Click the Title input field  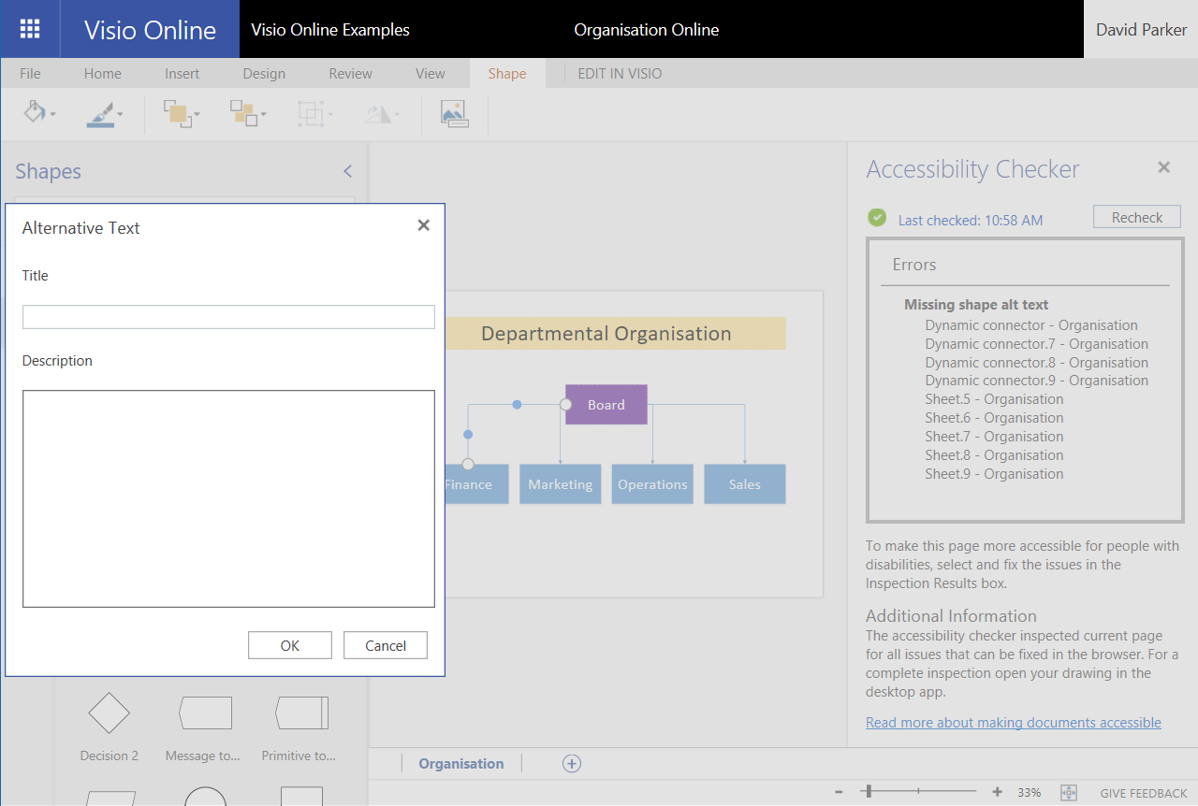click(x=228, y=317)
